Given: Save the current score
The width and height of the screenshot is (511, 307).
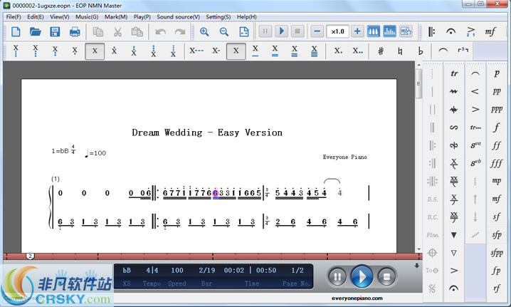Looking at the screenshot, I should point(55,31).
